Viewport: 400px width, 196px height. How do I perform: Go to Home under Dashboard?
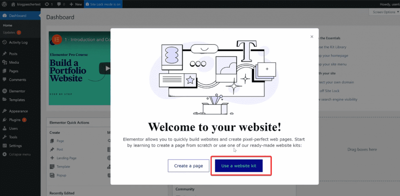[8, 25]
